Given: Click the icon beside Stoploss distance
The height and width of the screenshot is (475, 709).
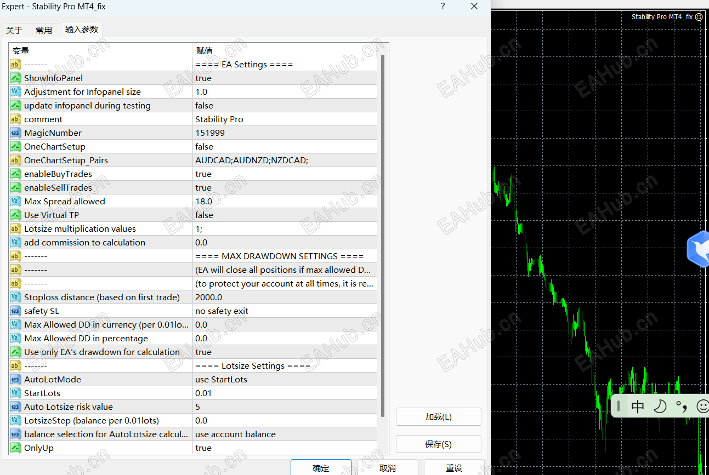Looking at the screenshot, I should 15,297.
